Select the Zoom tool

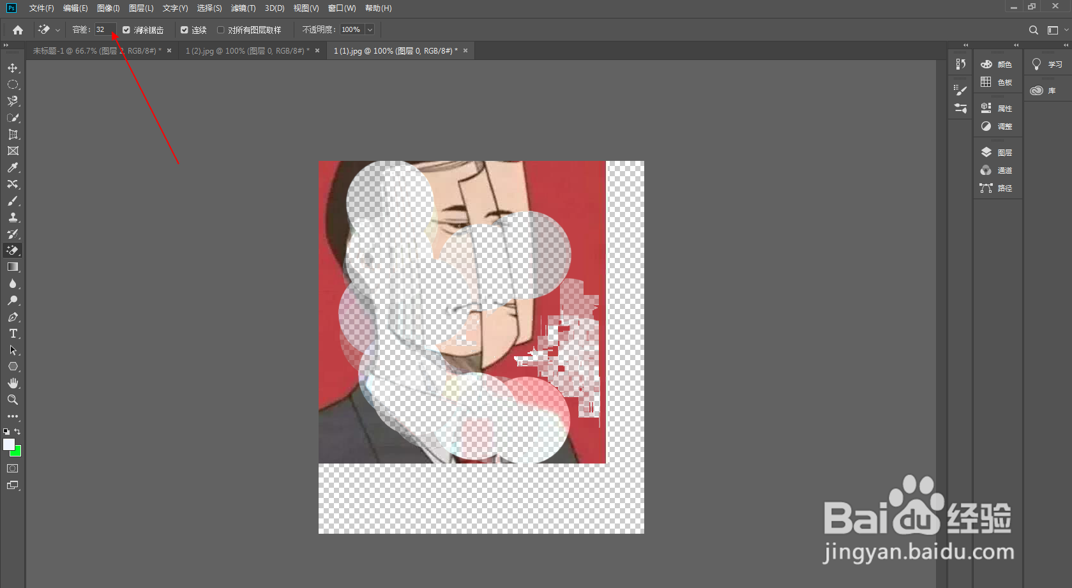point(13,400)
